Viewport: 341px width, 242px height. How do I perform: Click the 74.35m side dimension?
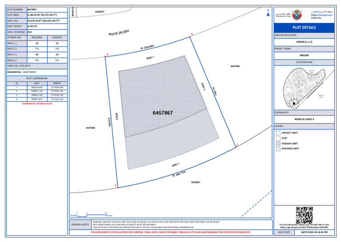tap(214, 91)
